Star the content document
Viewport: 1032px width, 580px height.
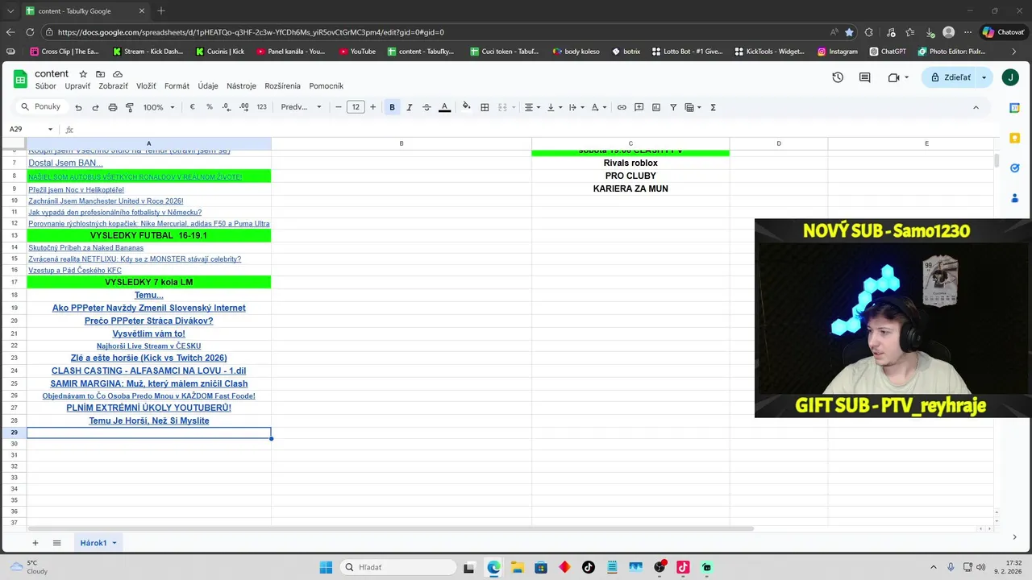83,74
